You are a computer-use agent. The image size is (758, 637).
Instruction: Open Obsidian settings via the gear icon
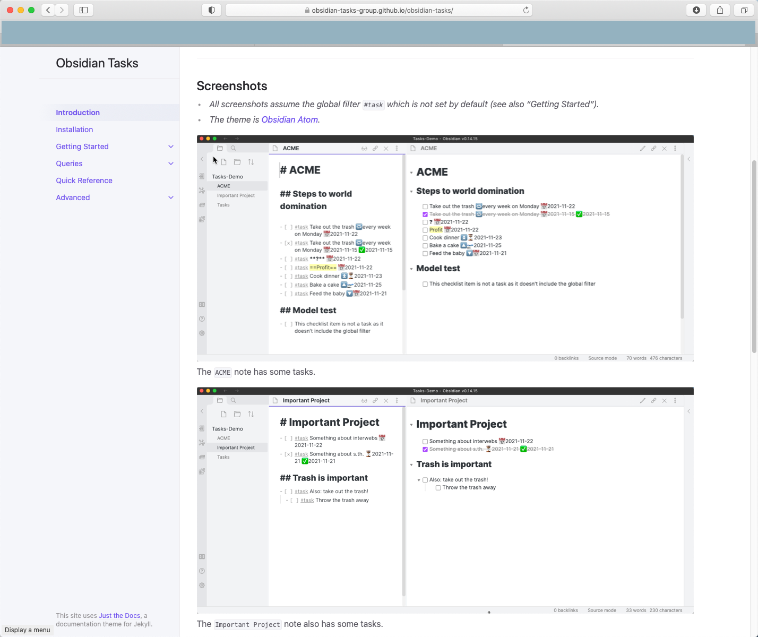coord(202,333)
